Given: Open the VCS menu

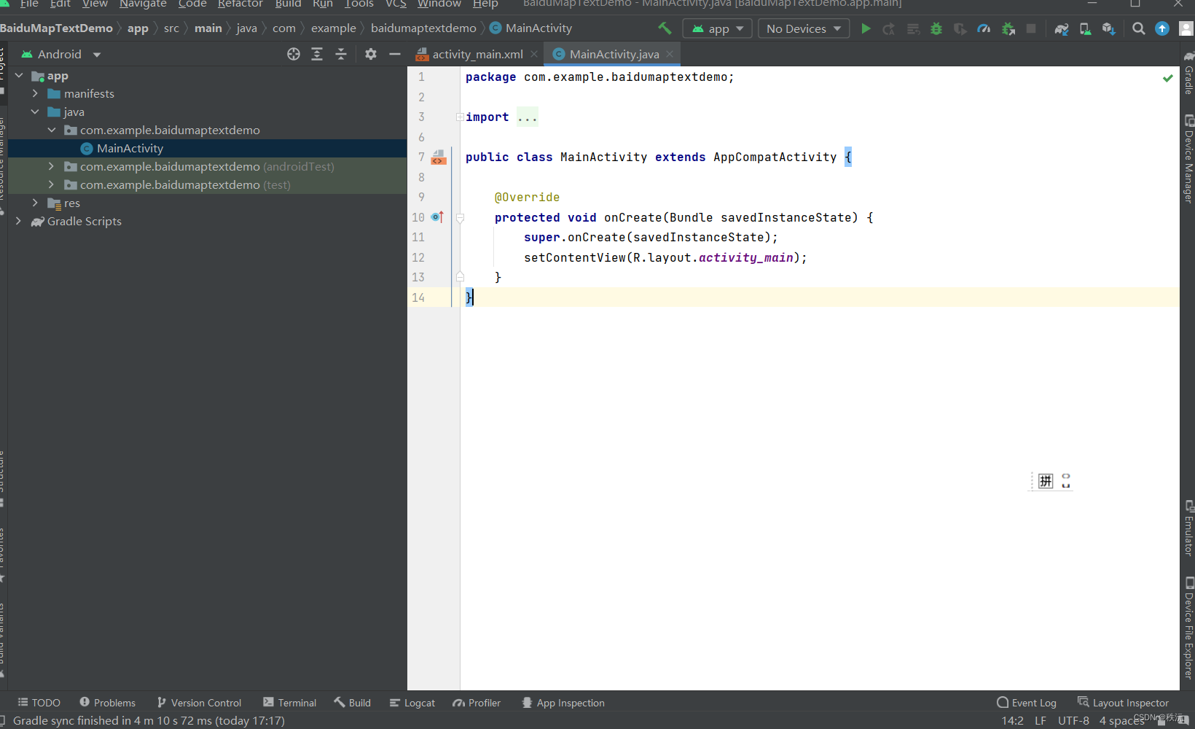Looking at the screenshot, I should pyautogui.click(x=396, y=4).
